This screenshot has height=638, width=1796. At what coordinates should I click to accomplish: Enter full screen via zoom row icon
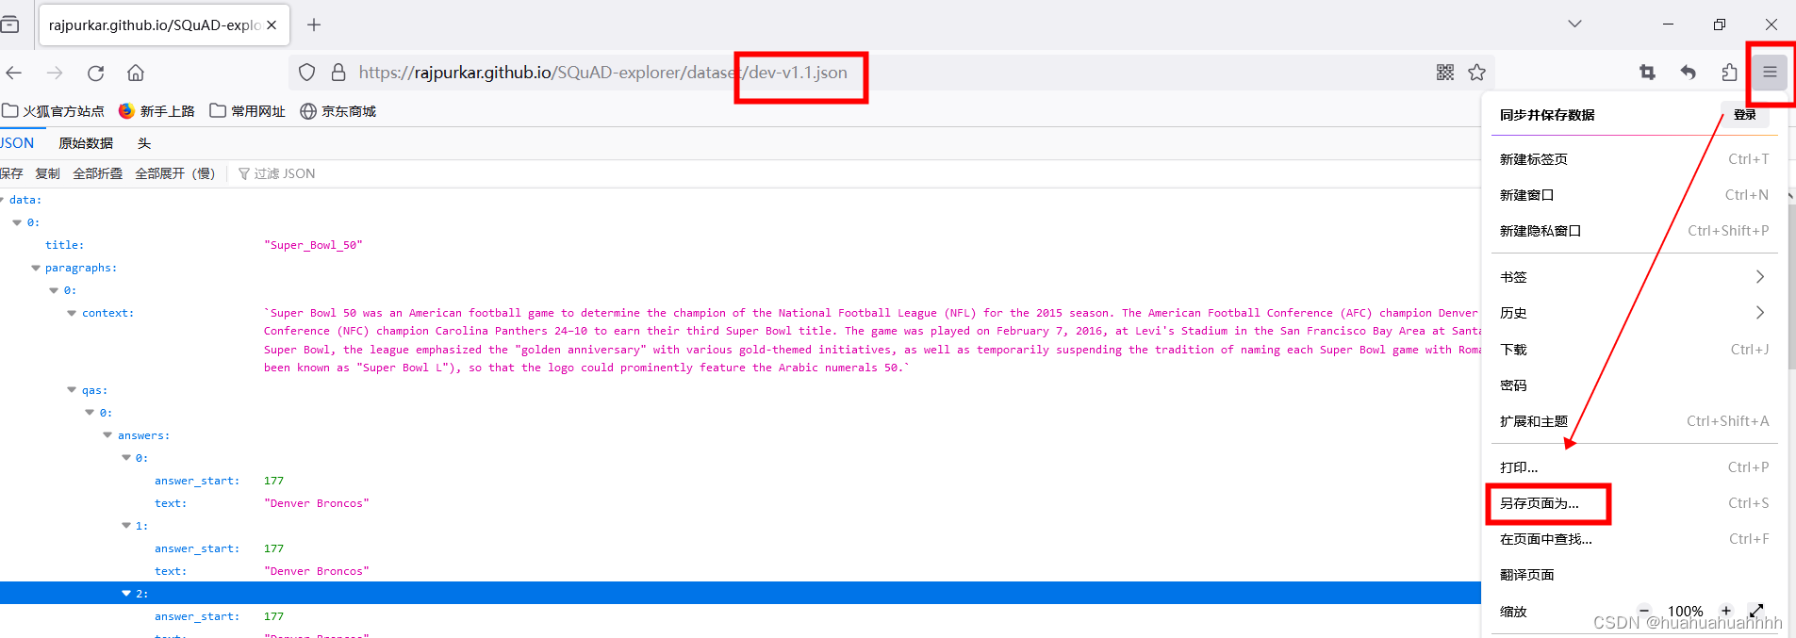click(1756, 611)
